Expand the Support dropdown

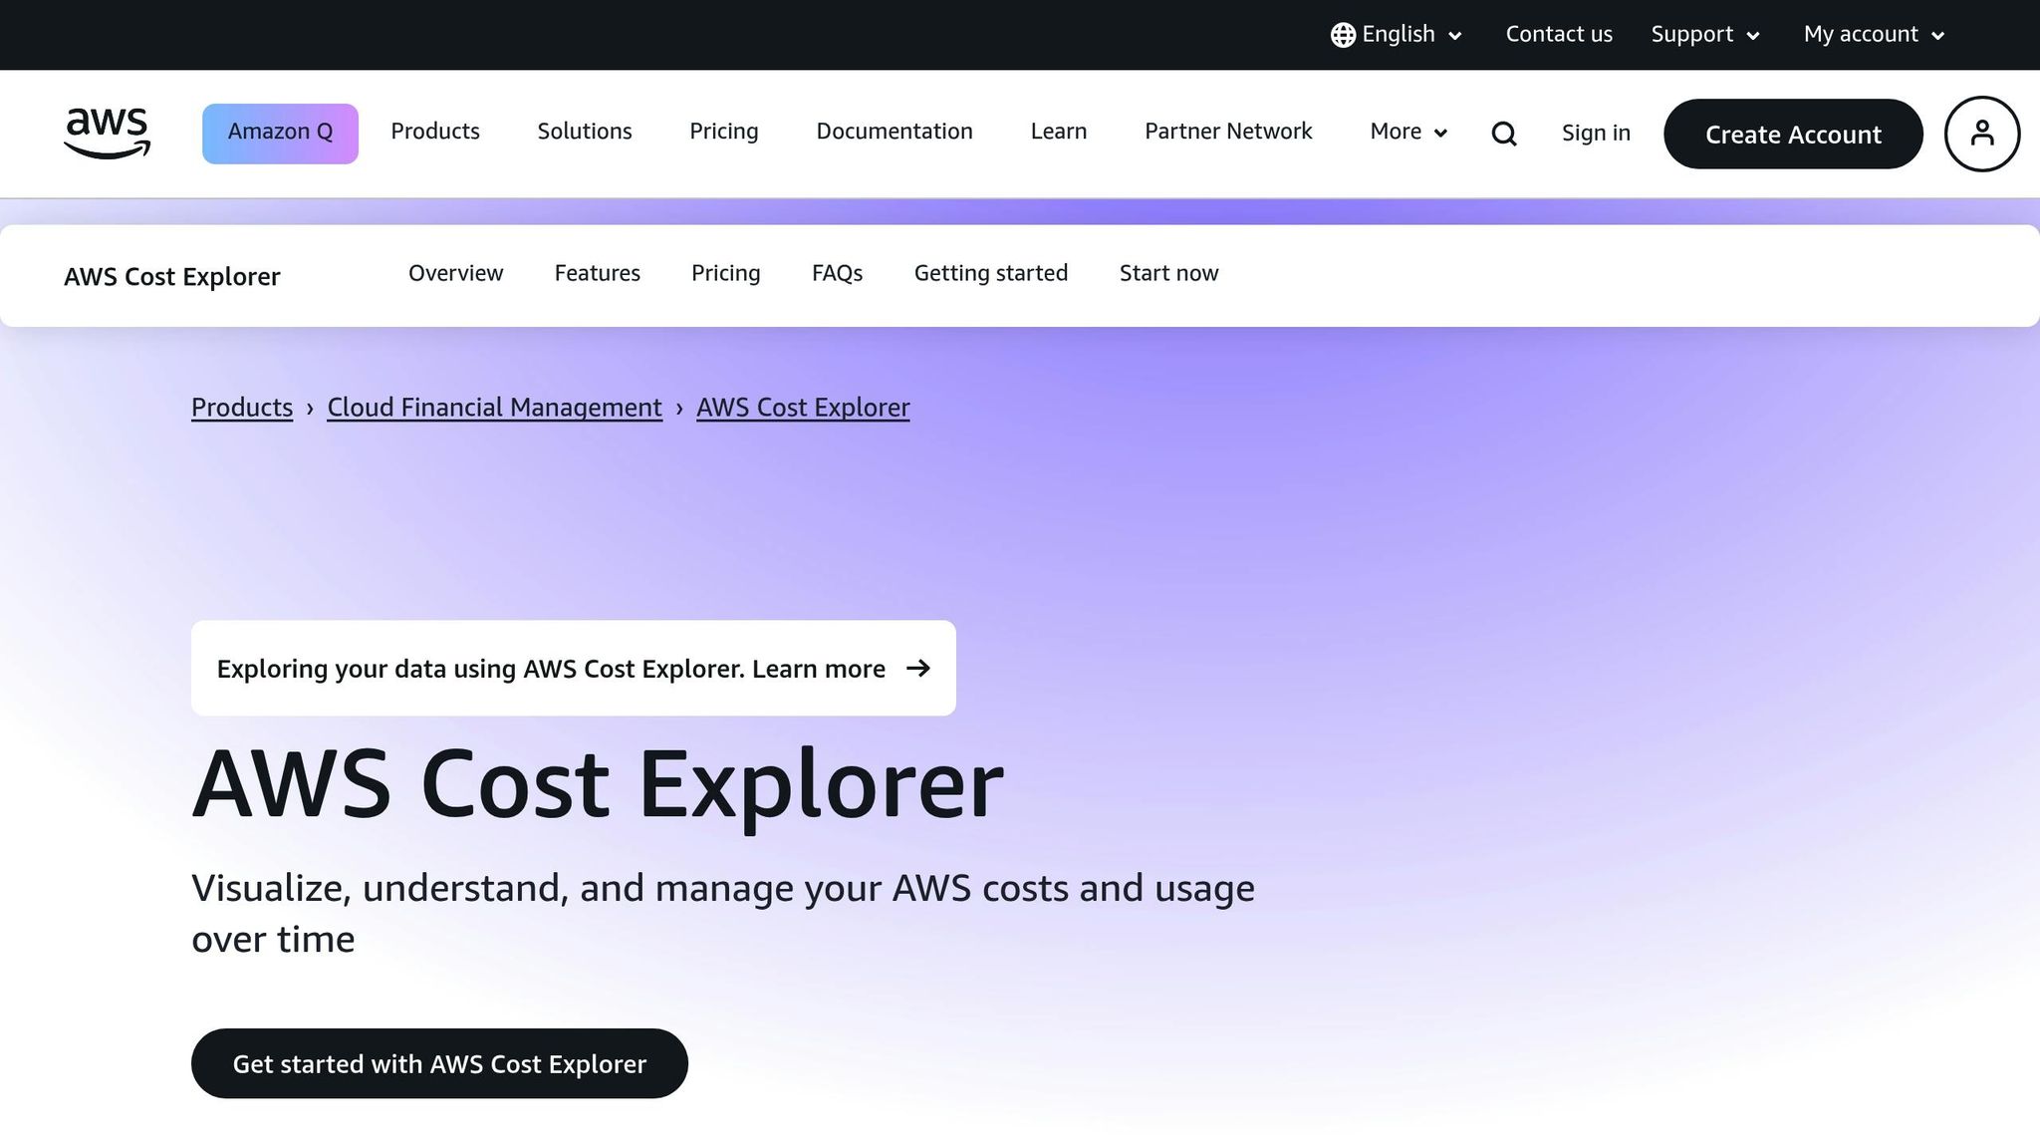(x=1705, y=35)
